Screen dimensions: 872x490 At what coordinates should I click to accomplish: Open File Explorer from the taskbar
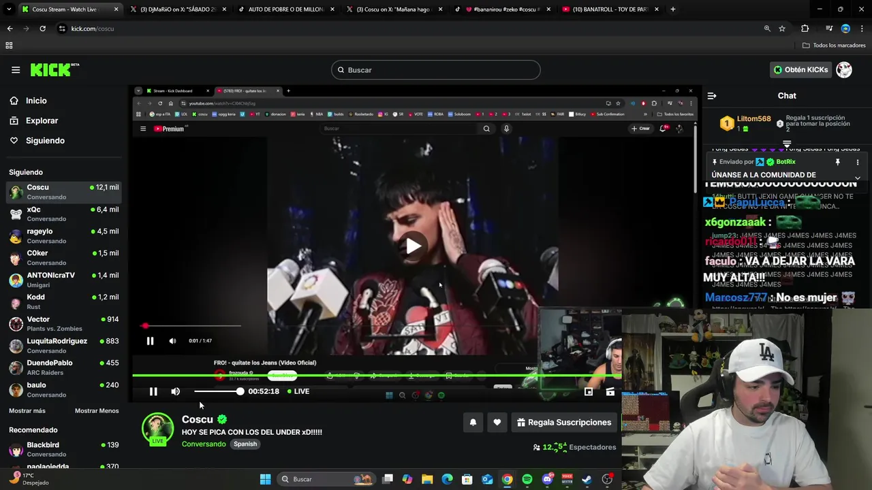pyautogui.click(x=427, y=479)
